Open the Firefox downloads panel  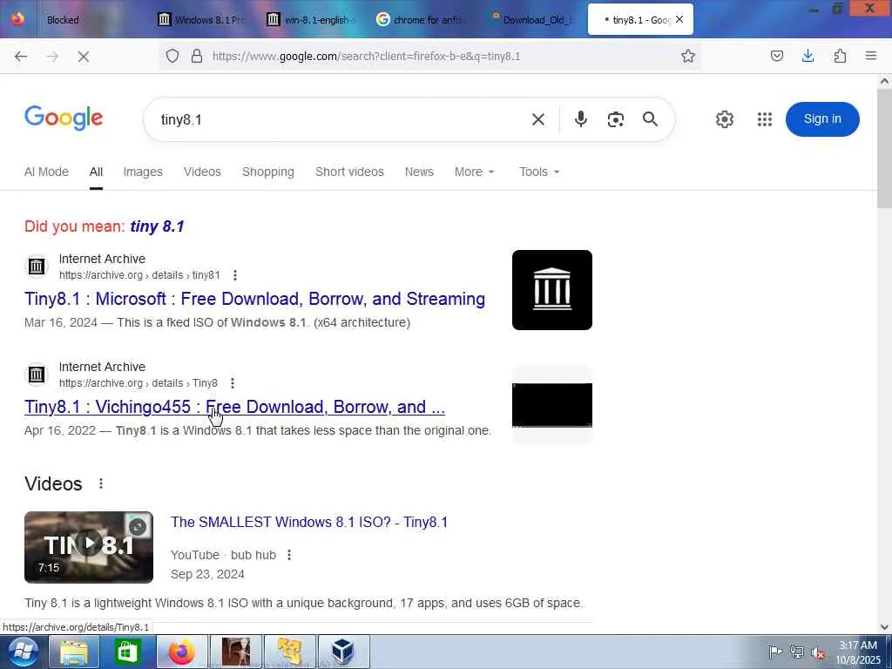[x=808, y=56]
